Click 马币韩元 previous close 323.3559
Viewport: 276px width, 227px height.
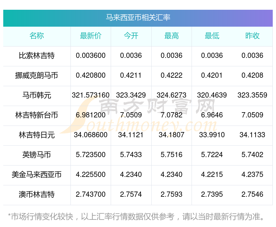pyautogui.click(x=252, y=95)
